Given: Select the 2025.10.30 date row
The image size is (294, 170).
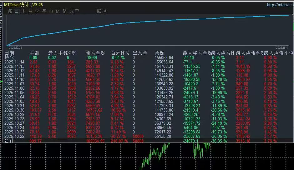Looking at the screenshot, I should click(14, 110).
